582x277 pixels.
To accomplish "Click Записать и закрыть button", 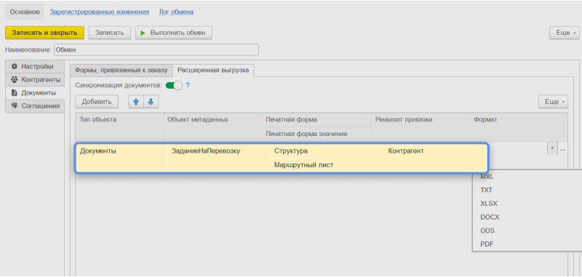I will click(x=44, y=33).
